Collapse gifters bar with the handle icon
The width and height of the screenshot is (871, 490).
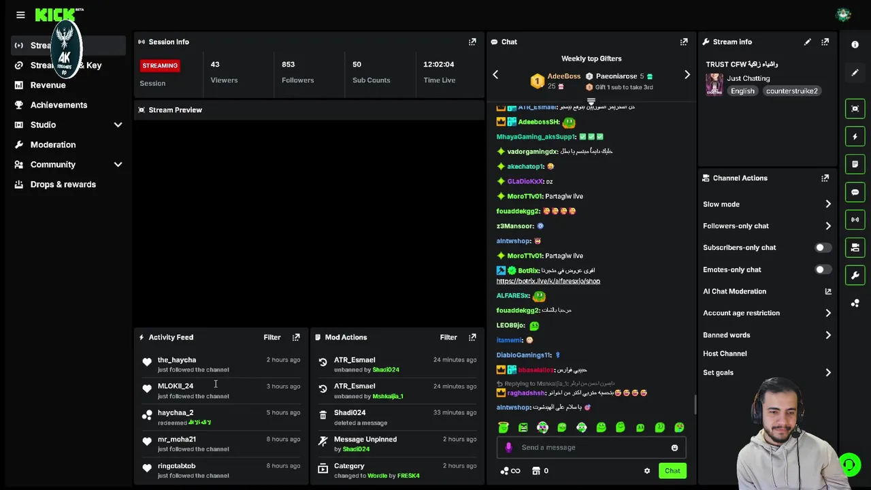point(591,102)
